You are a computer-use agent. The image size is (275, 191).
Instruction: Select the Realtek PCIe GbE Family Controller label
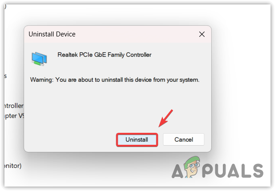click(104, 55)
